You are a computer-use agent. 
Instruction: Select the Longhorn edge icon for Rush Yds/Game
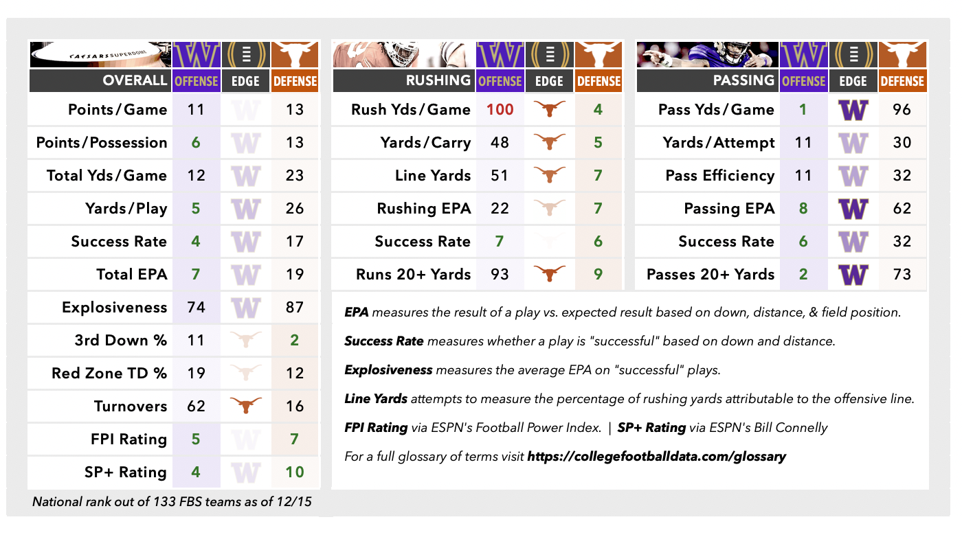548,109
